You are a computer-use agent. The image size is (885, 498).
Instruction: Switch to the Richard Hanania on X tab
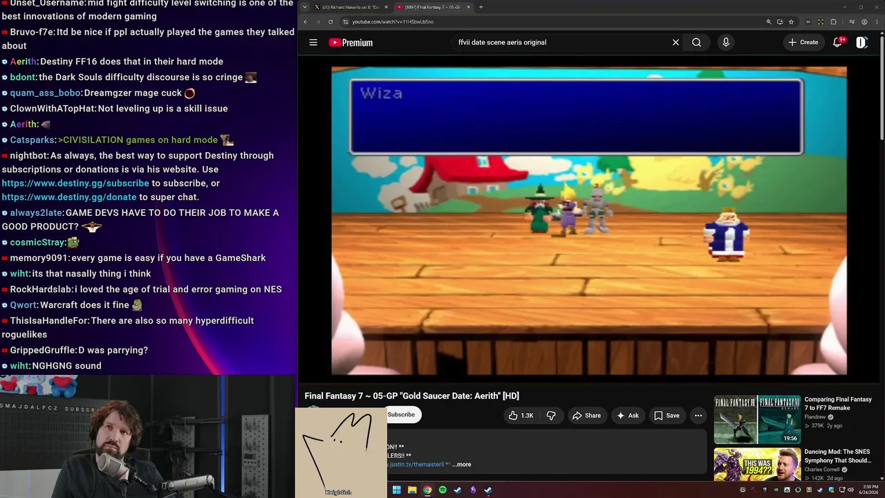click(351, 7)
